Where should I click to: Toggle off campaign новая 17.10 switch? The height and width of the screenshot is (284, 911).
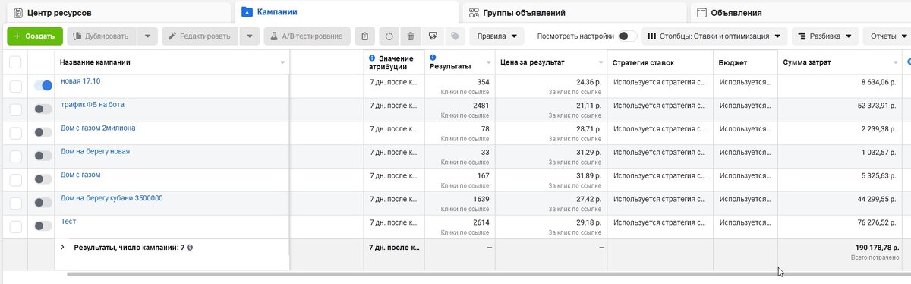click(43, 86)
